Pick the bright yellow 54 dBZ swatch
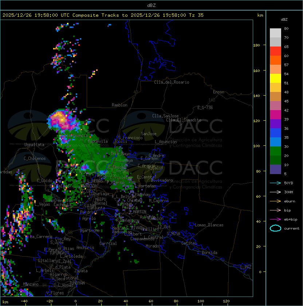This screenshot has width=303, height=306. click(275, 78)
